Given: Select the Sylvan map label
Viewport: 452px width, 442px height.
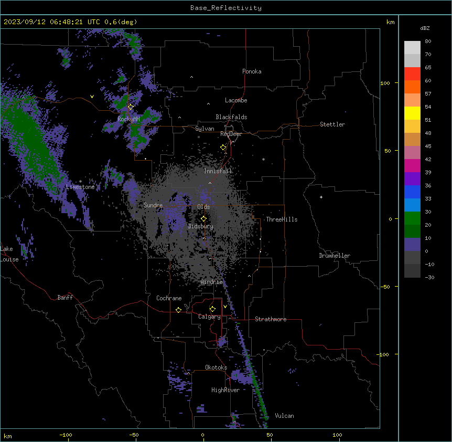Looking at the screenshot, I should click(x=205, y=129).
